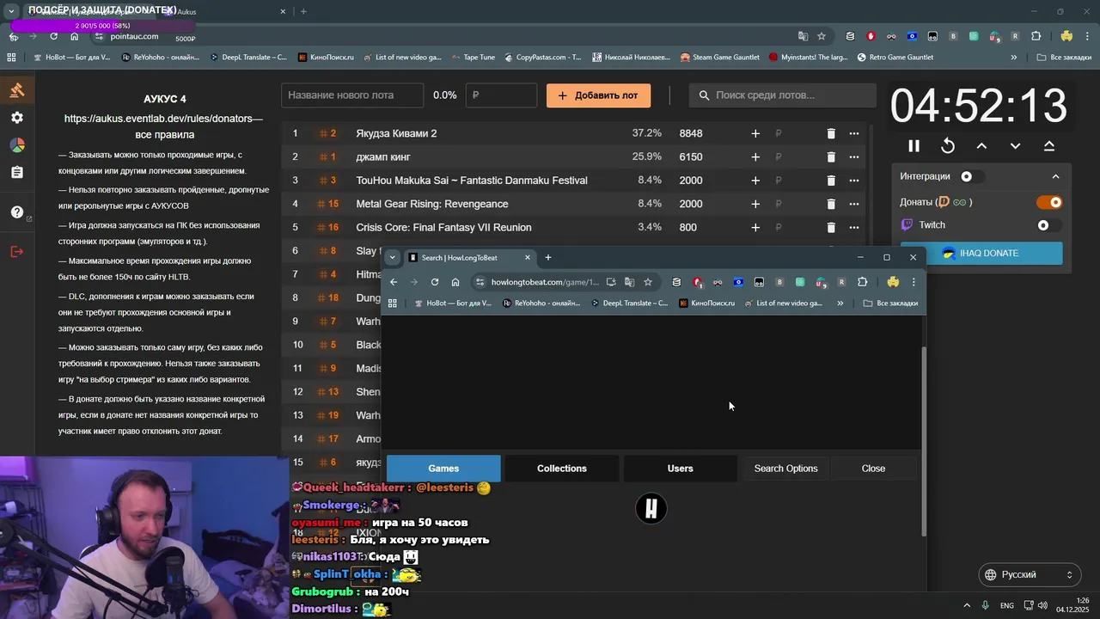Click the Добавить лот button

(x=598, y=95)
